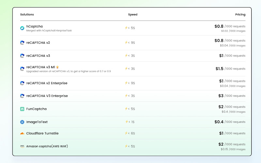Open the ImageToText solution name

[x=37, y=122]
